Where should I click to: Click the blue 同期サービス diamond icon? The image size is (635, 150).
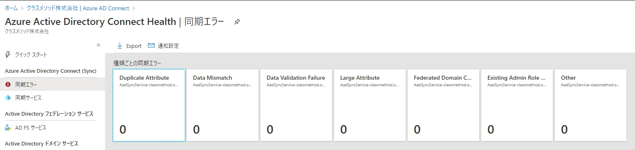(8, 98)
